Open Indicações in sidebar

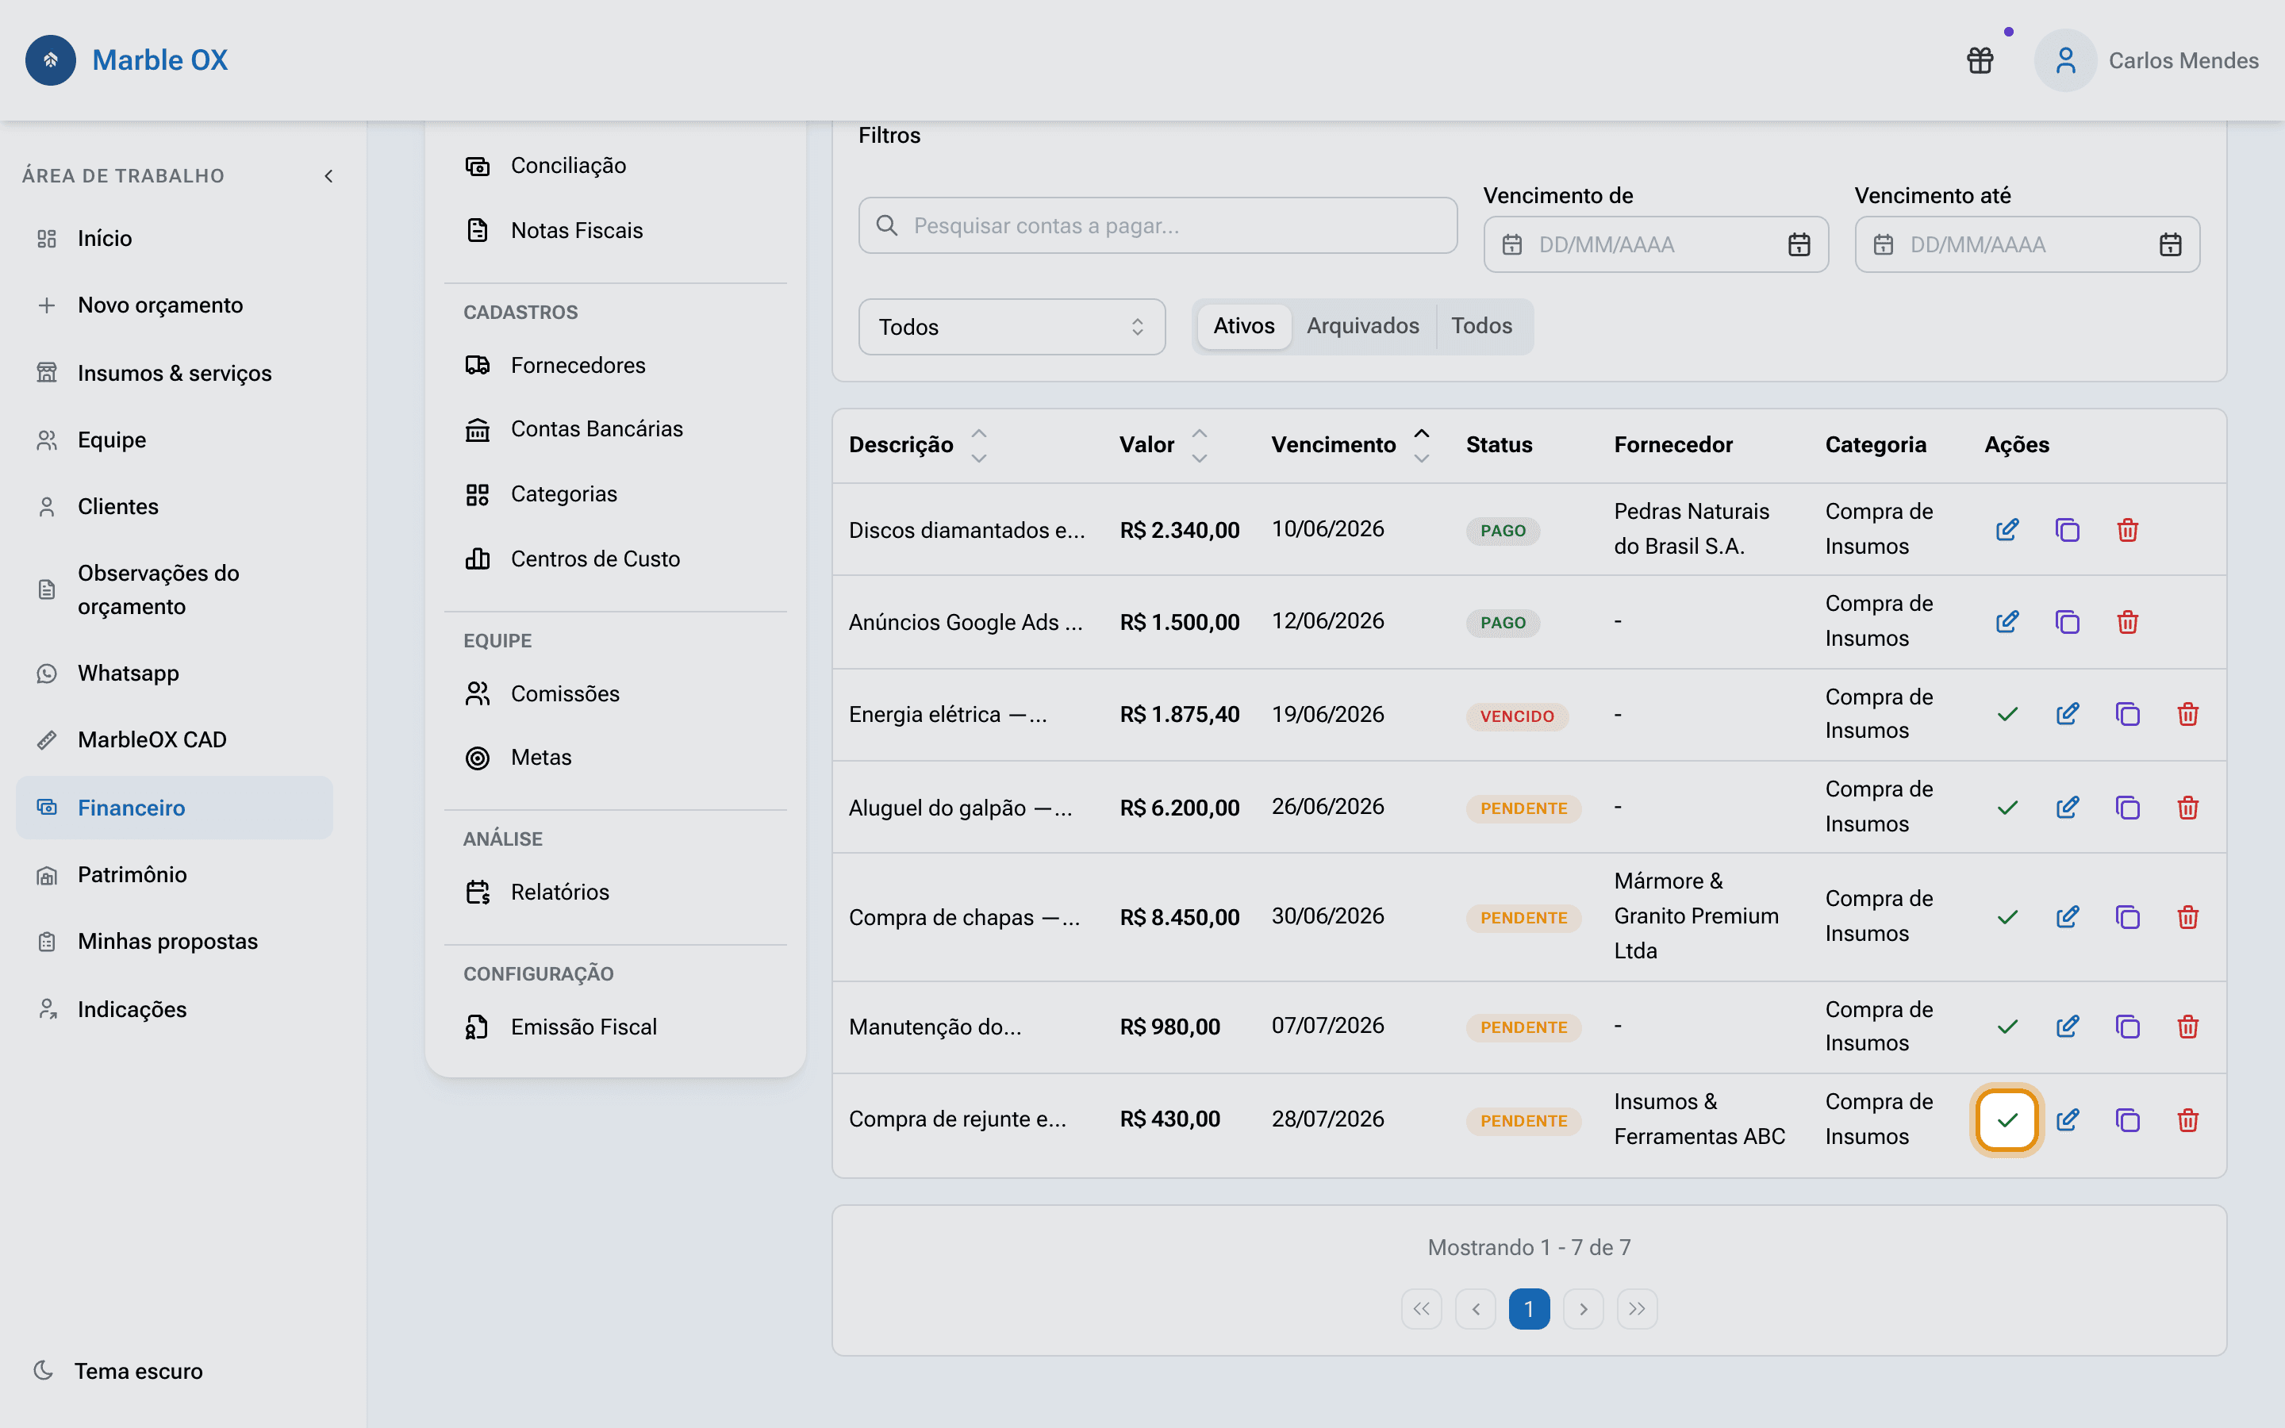pyautogui.click(x=175, y=1010)
